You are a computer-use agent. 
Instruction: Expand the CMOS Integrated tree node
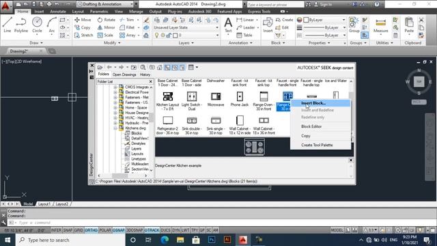(x=115, y=87)
